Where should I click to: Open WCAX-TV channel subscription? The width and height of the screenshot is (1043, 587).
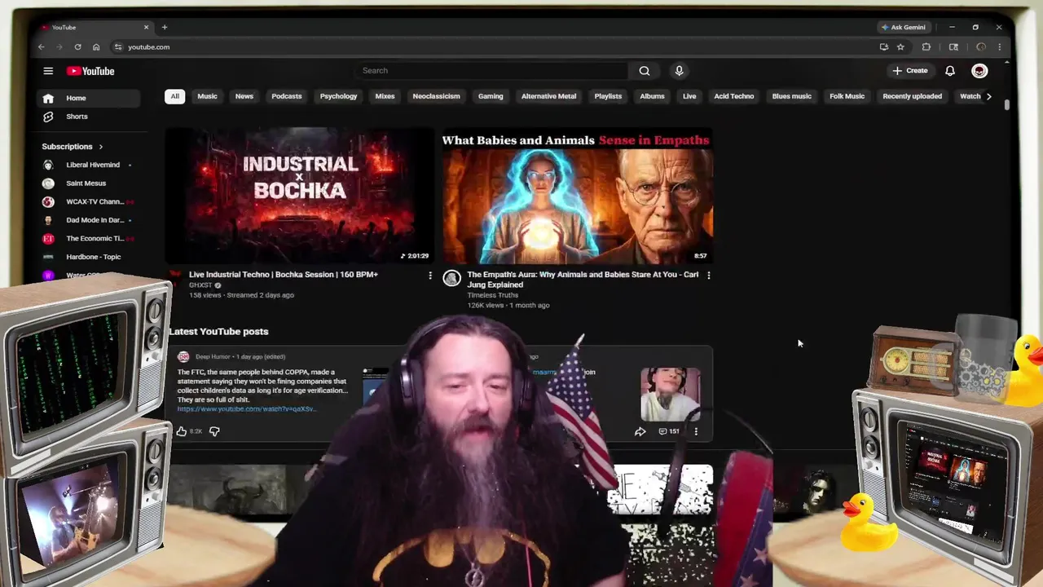[90, 201]
